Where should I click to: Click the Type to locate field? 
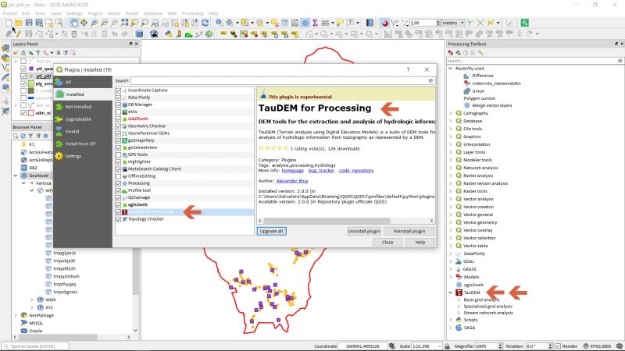click(x=35, y=346)
